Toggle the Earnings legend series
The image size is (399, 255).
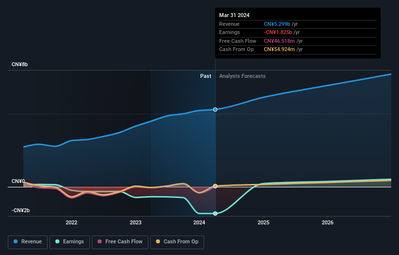pyautogui.click(x=69, y=242)
